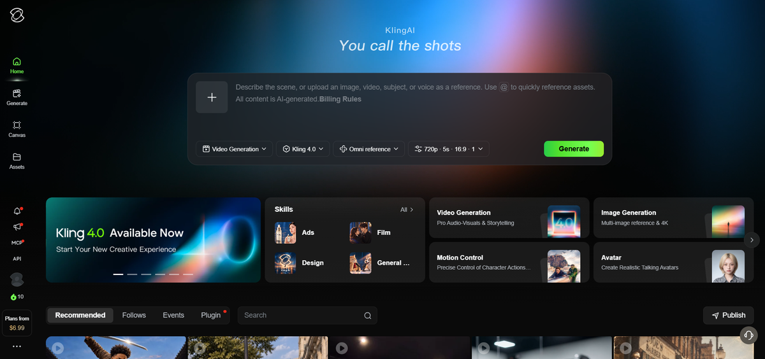Check the credits balance showing 10
The height and width of the screenshot is (359, 765).
pos(17,297)
